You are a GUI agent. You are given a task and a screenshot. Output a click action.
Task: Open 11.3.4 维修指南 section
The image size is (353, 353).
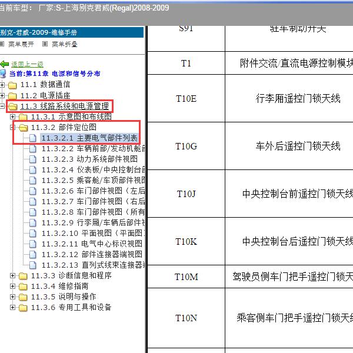click(x=59, y=286)
